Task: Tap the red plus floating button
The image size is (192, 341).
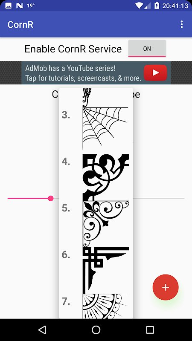Action: [166, 287]
